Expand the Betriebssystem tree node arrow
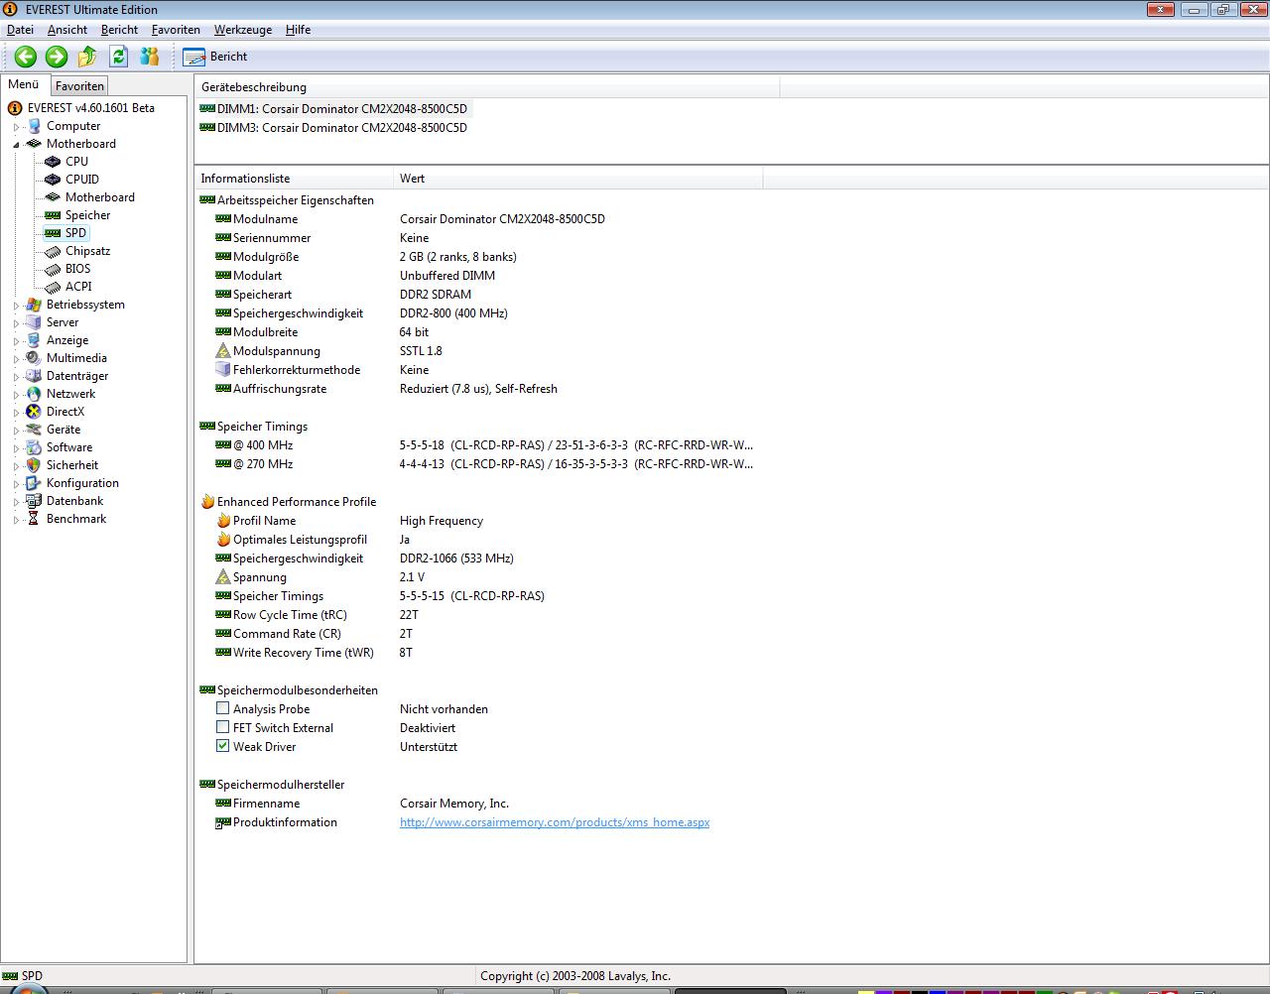Screen dimensions: 1270x994 (17, 306)
